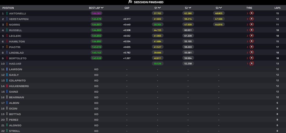
Task: Select driver name BEARMAN
Action: 16,97
